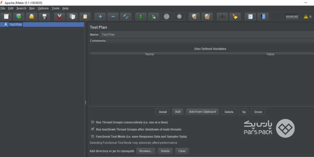The image size is (314, 157).
Task: Open the Tools menu
Action: pos(55,8)
